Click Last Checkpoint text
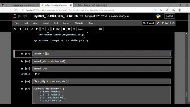Image resolution: width=190 pixels, height=107 pixels. pos(93,16)
